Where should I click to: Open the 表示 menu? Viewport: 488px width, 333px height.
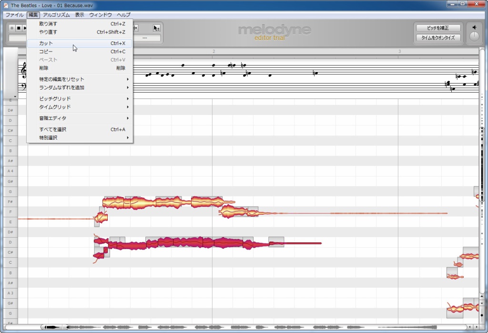click(x=80, y=15)
